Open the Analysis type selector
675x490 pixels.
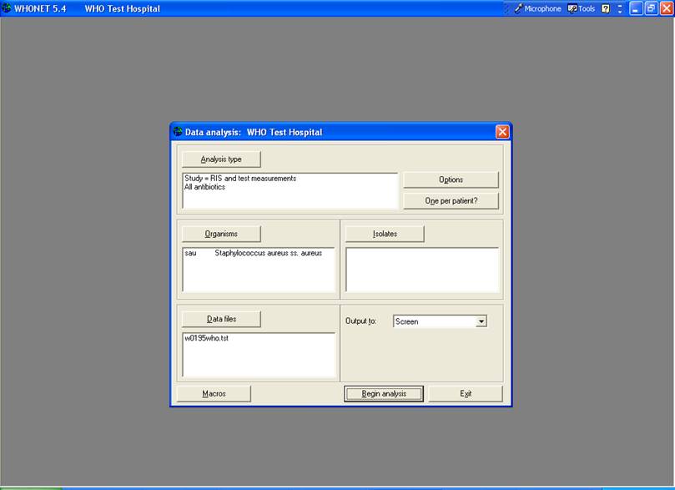[221, 159]
